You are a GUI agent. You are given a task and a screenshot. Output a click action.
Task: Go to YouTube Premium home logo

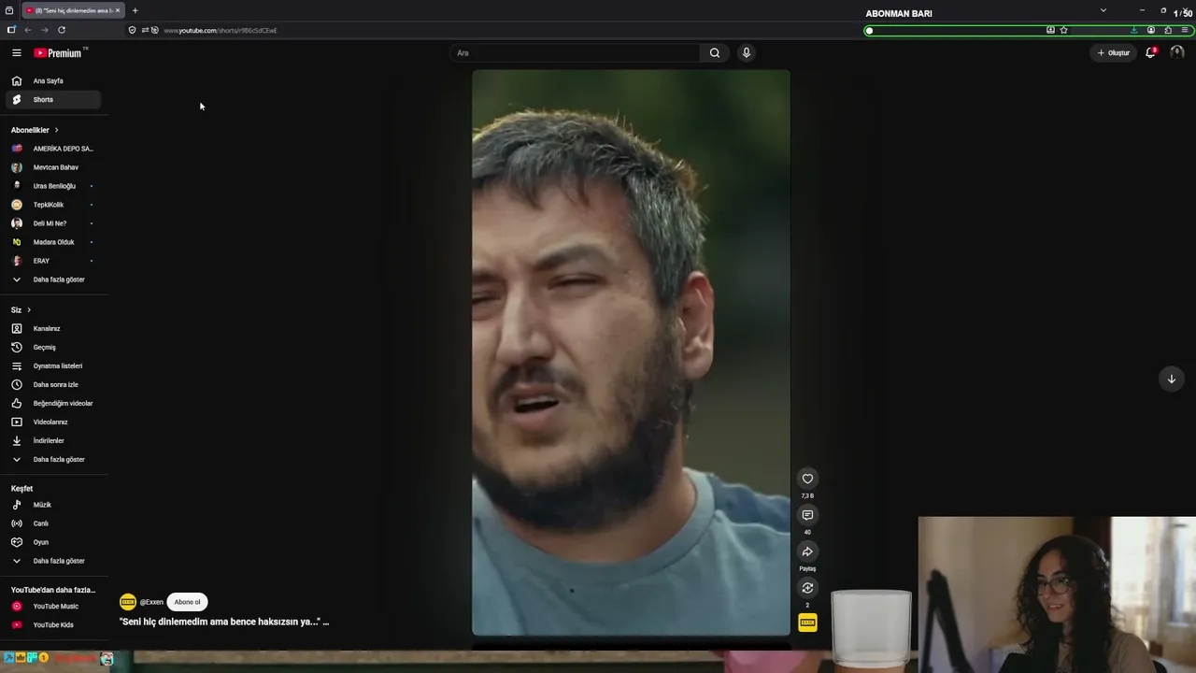point(59,53)
